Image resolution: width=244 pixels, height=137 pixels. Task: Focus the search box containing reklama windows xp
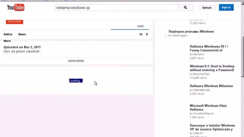116,8
